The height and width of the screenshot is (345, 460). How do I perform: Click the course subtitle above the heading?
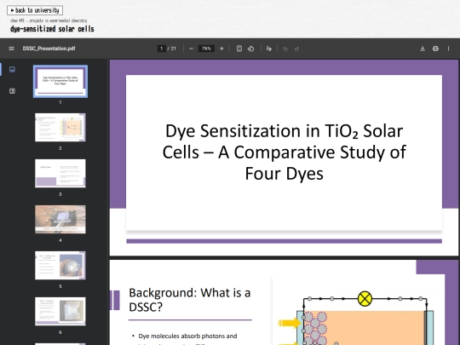pyautogui.click(x=49, y=20)
